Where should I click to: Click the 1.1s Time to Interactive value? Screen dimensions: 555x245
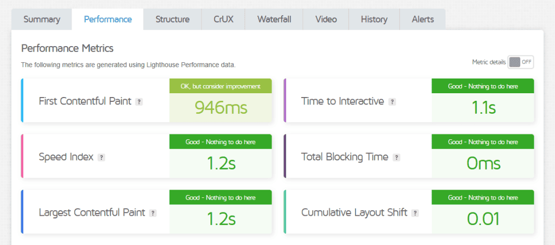click(x=483, y=108)
